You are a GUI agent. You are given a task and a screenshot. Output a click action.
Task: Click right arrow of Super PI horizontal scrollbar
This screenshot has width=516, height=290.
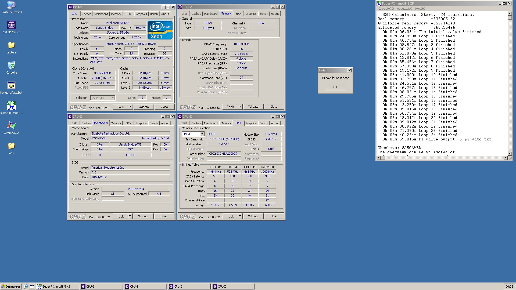pyautogui.click(x=506, y=158)
